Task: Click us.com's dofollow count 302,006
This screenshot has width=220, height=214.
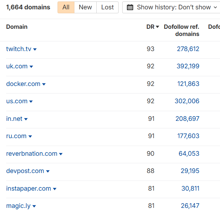Action: (187, 101)
